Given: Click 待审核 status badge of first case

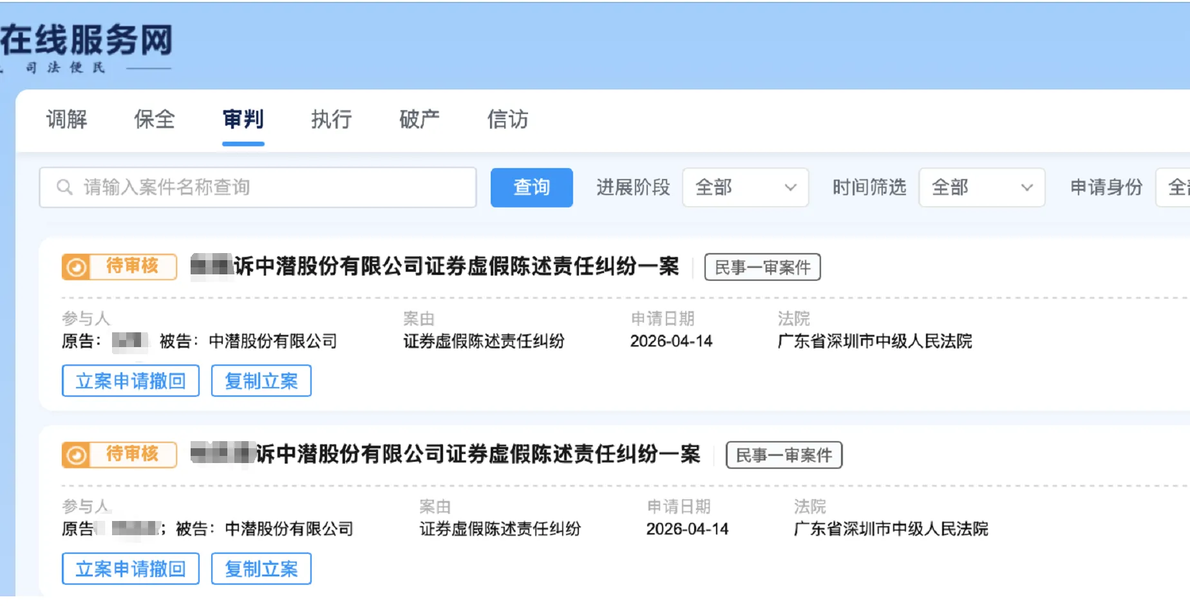Looking at the screenshot, I should point(119,267).
